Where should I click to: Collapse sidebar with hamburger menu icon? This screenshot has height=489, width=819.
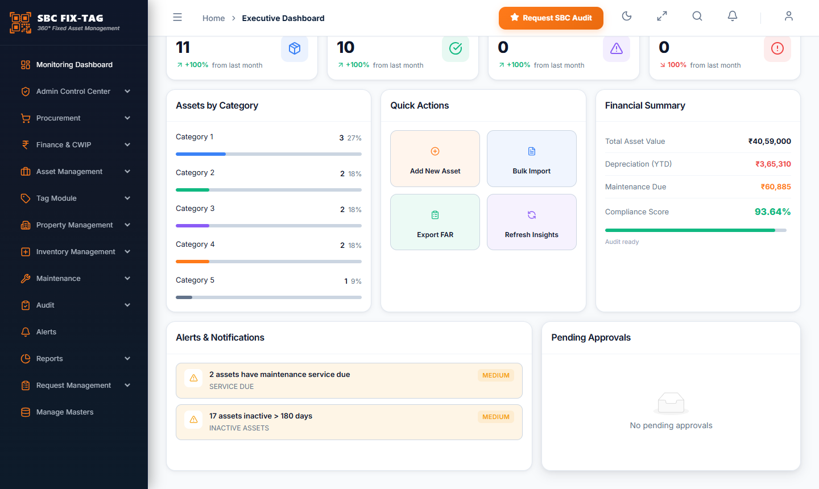pos(177,18)
